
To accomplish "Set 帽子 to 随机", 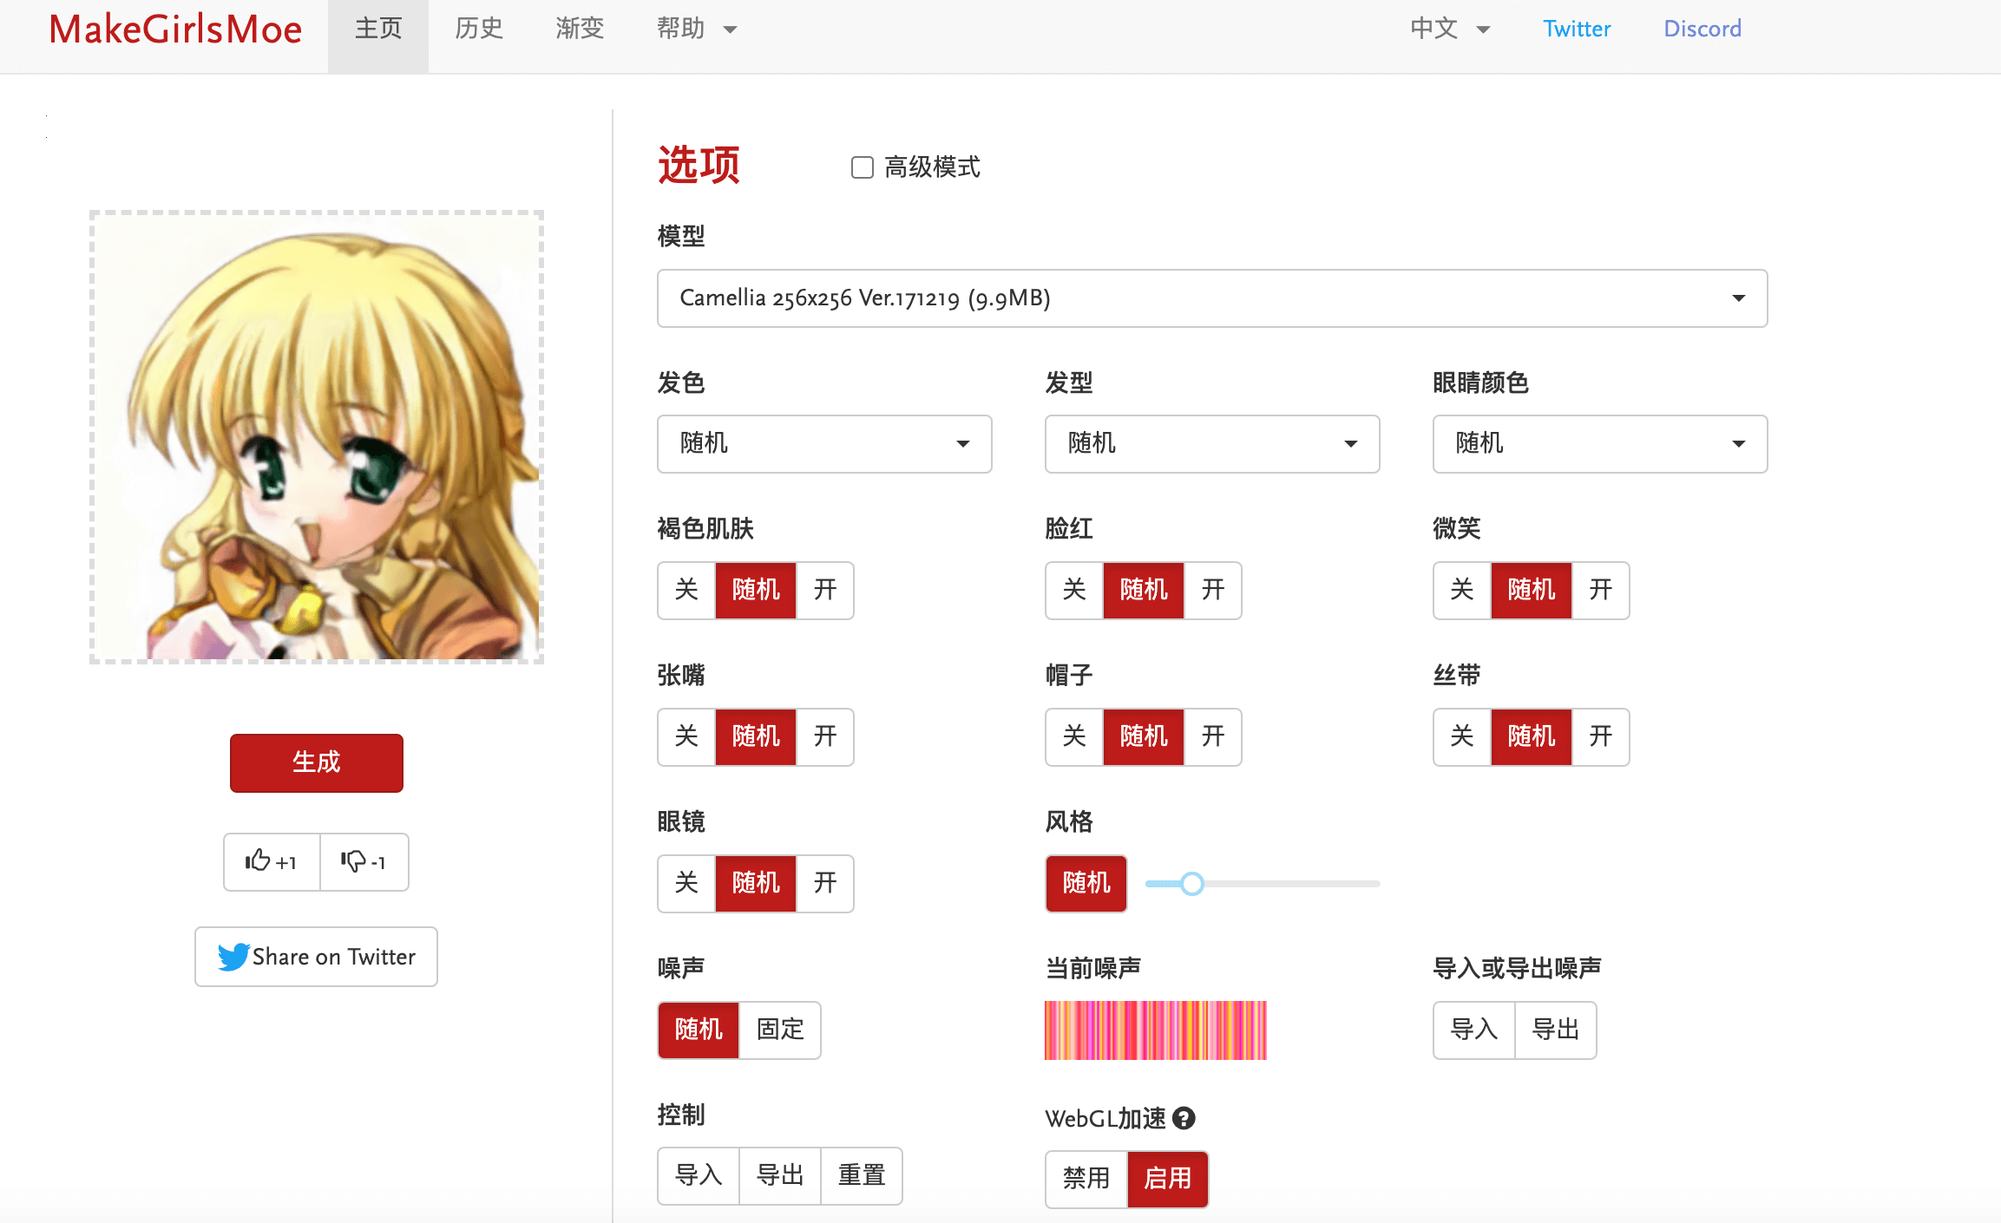I will tap(1144, 737).
